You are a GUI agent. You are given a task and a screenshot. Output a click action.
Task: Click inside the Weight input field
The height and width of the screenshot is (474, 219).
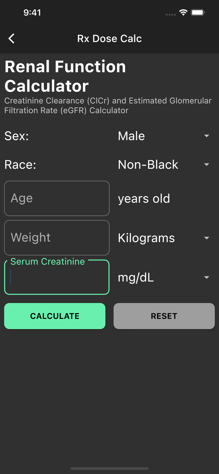[57, 238]
